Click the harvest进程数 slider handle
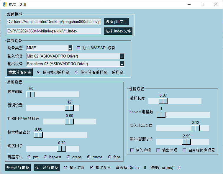223x174 pixels. pyautogui.click(x=161, y=115)
